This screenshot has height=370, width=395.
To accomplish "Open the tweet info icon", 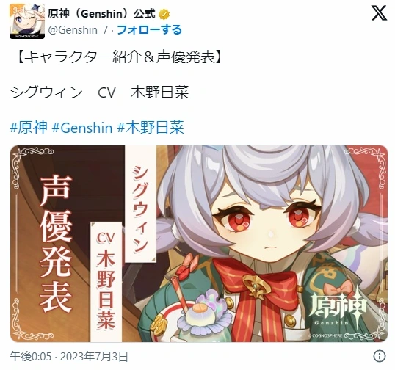I will tap(379, 356).
